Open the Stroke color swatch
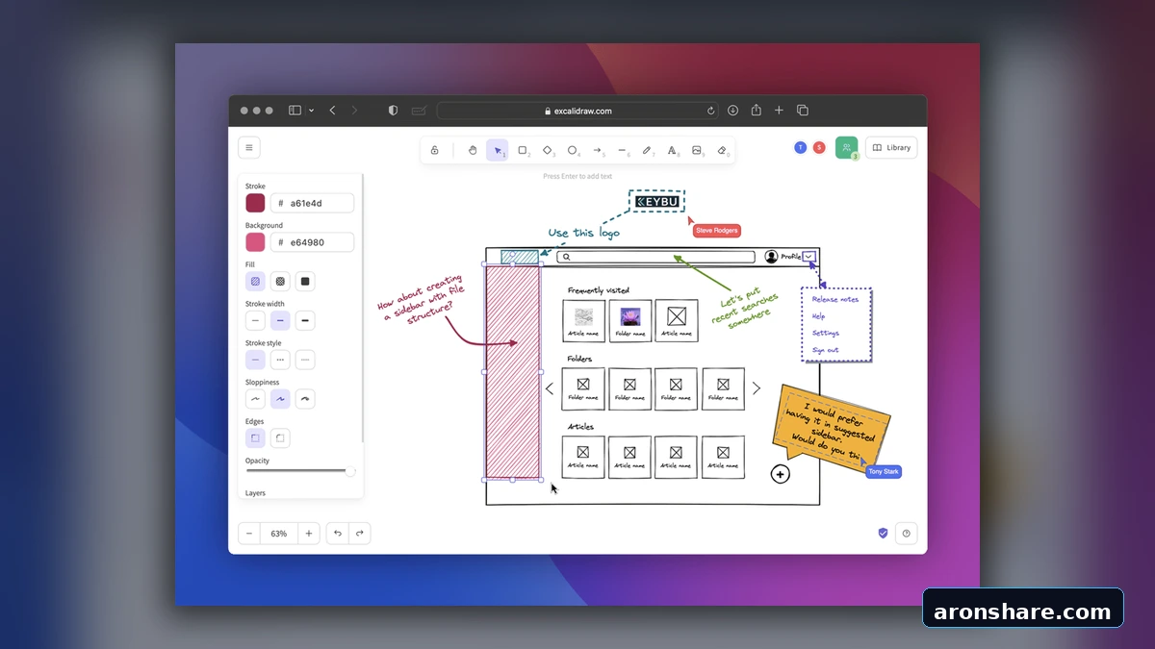 (255, 203)
